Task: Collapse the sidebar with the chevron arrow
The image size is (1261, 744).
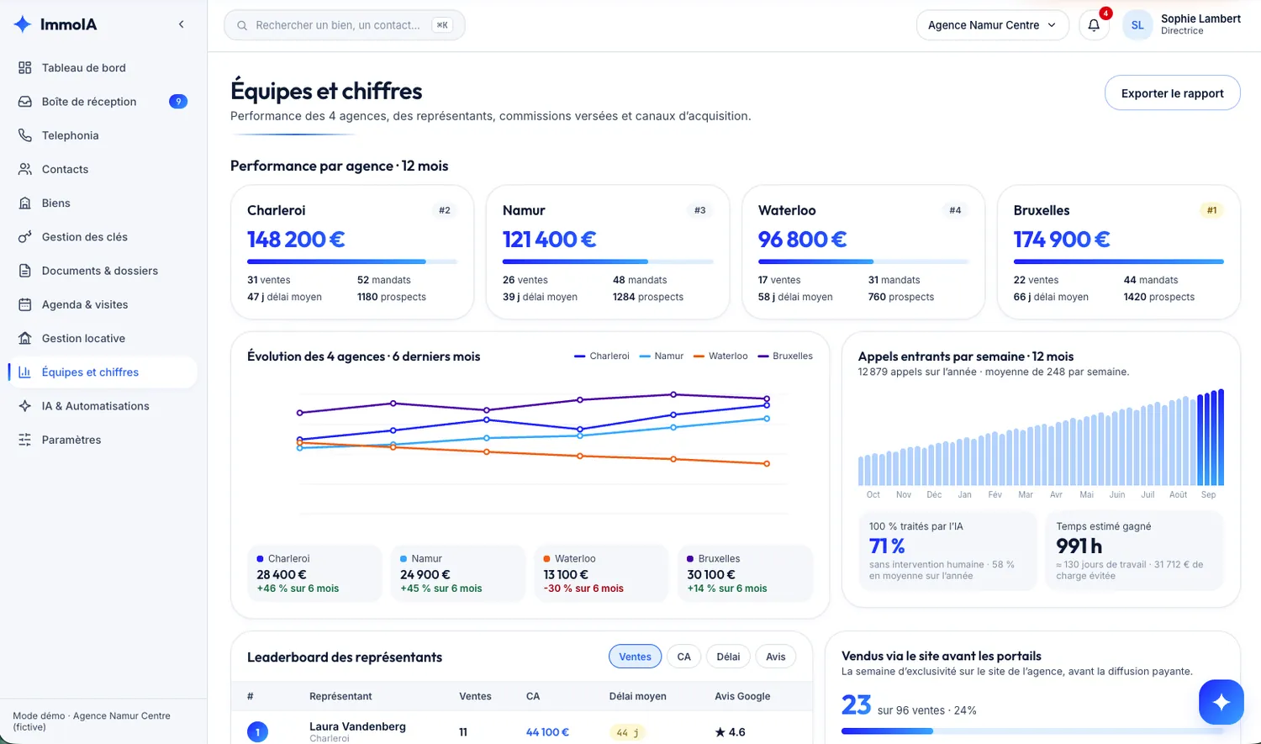Action: tap(181, 24)
